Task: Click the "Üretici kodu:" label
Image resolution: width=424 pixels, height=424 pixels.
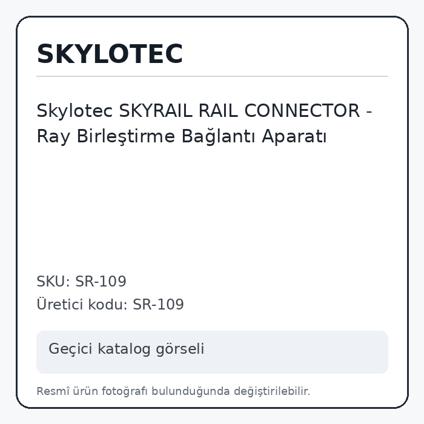Action: click(82, 304)
